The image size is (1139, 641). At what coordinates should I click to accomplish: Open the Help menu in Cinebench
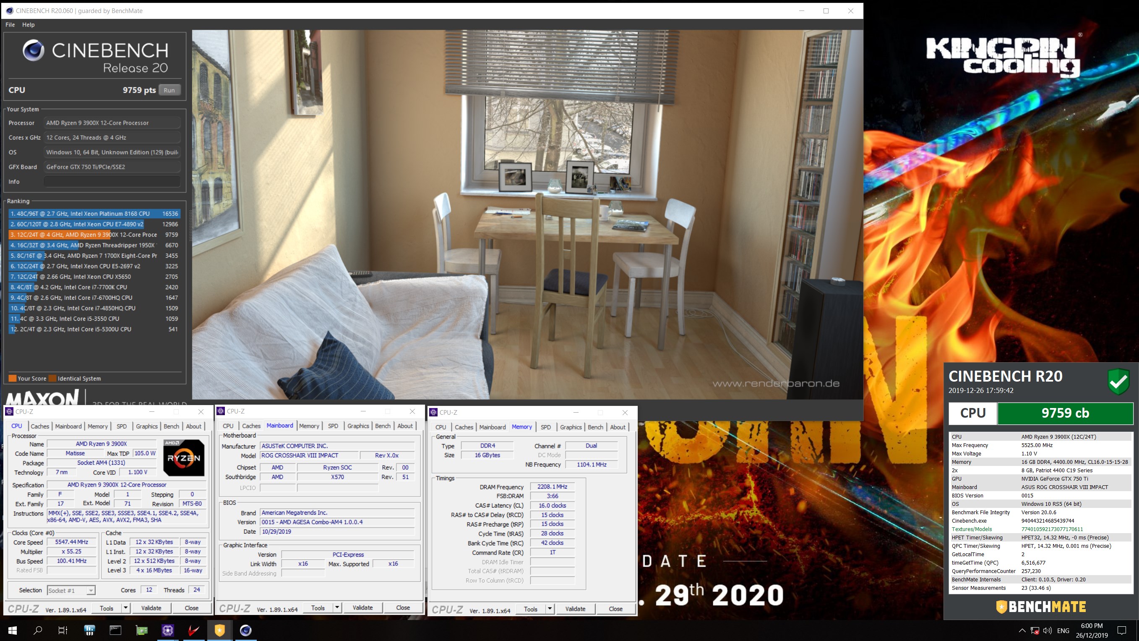coord(28,25)
